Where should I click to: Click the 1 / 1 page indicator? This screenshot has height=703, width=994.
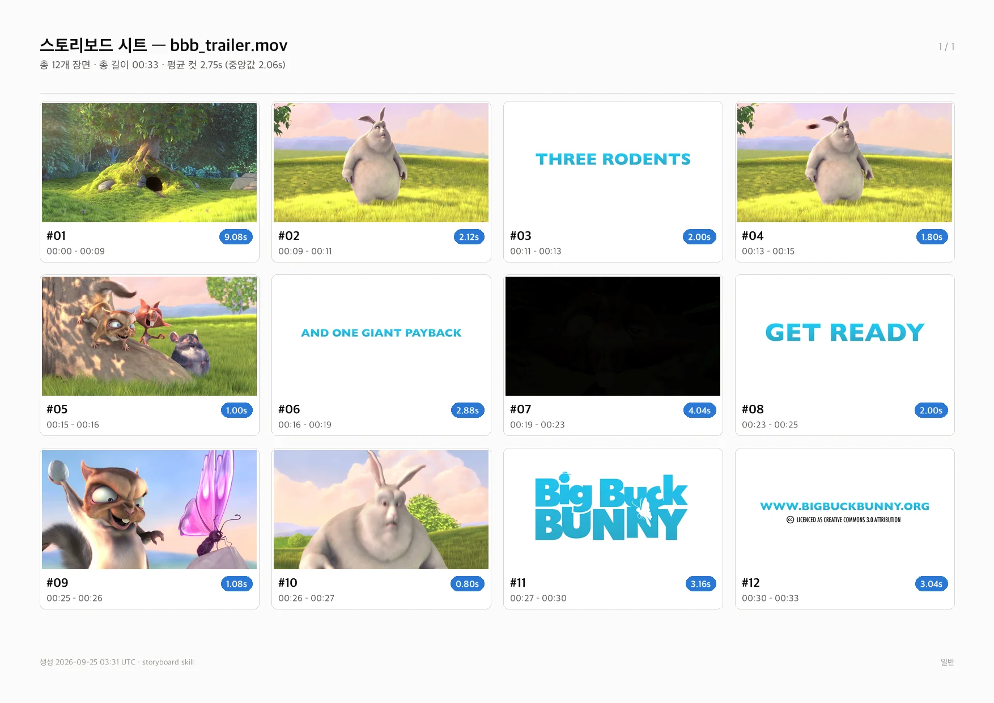pos(946,46)
